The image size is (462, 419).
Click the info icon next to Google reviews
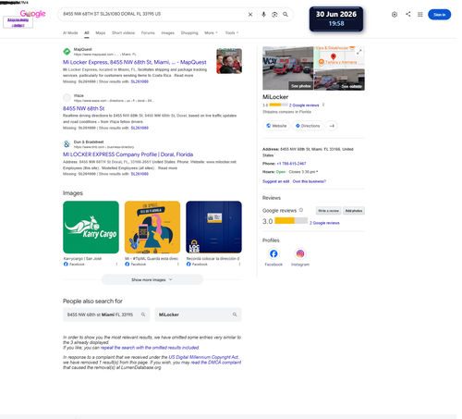pos(301,210)
